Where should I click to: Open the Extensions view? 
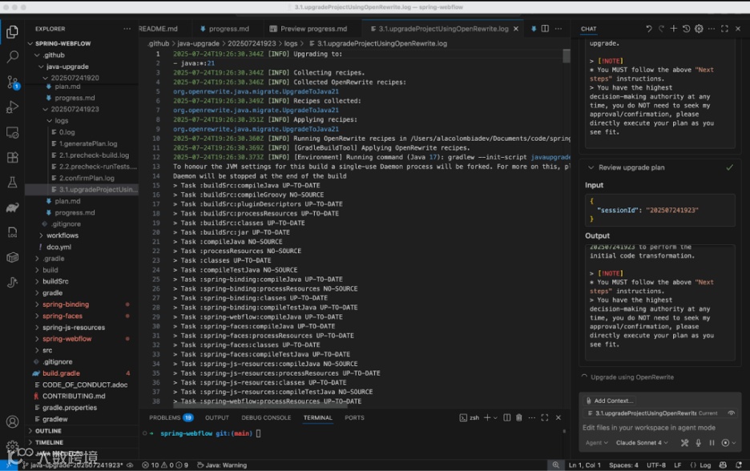coord(13,157)
